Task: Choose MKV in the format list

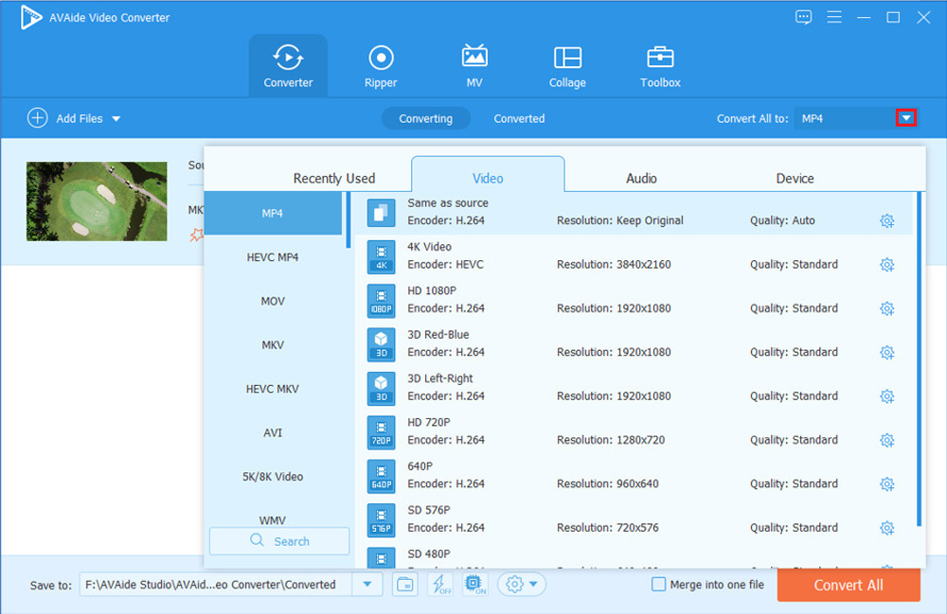Action: [x=273, y=345]
